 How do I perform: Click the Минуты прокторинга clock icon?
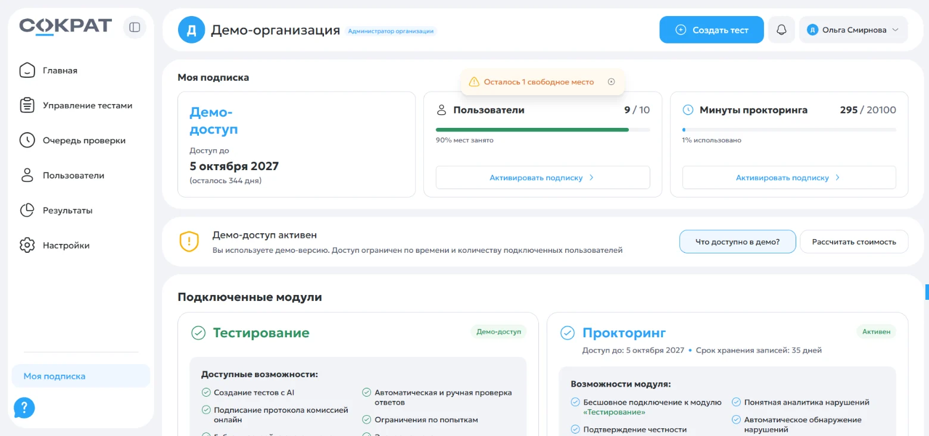(x=688, y=110)
